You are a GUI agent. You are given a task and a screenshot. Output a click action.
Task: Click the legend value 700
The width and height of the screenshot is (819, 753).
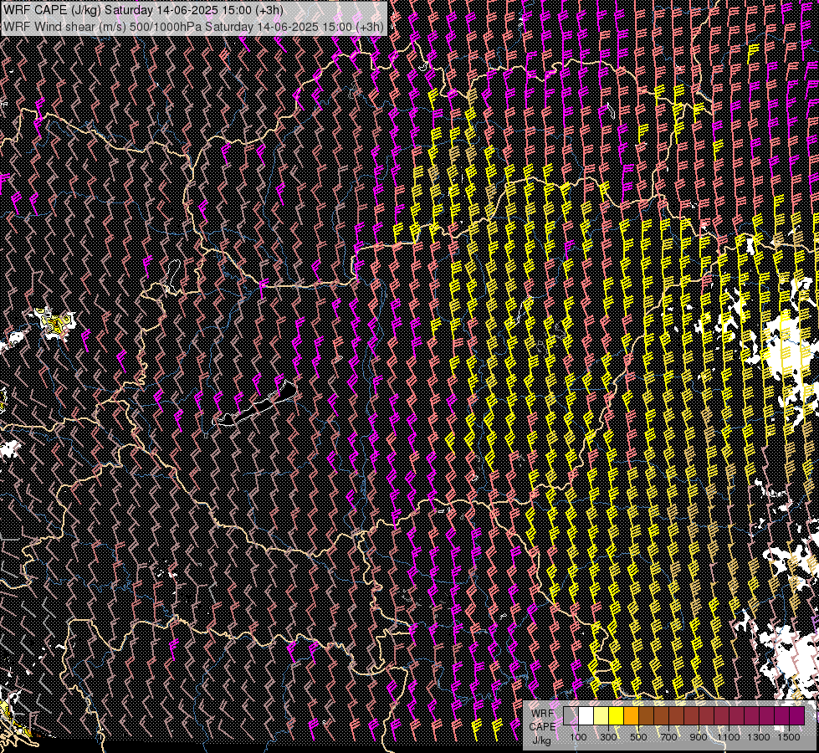668,737
